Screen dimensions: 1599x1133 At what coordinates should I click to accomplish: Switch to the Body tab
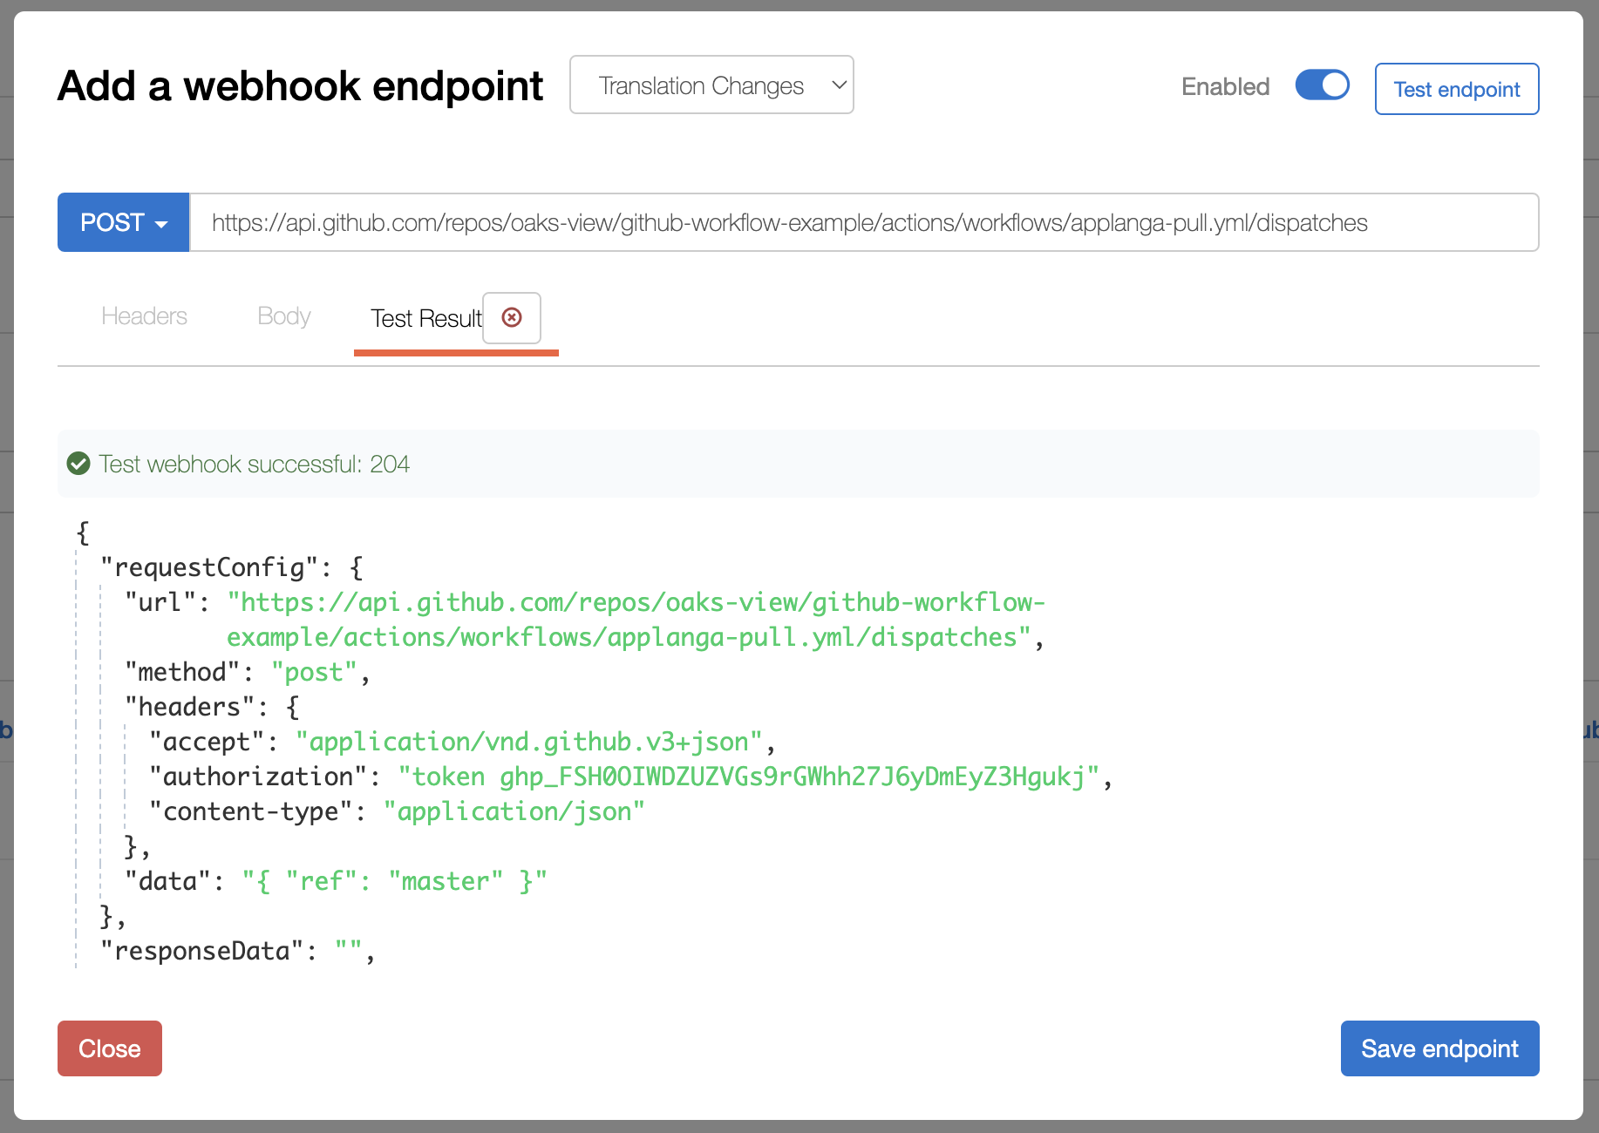tap(284, 316)
